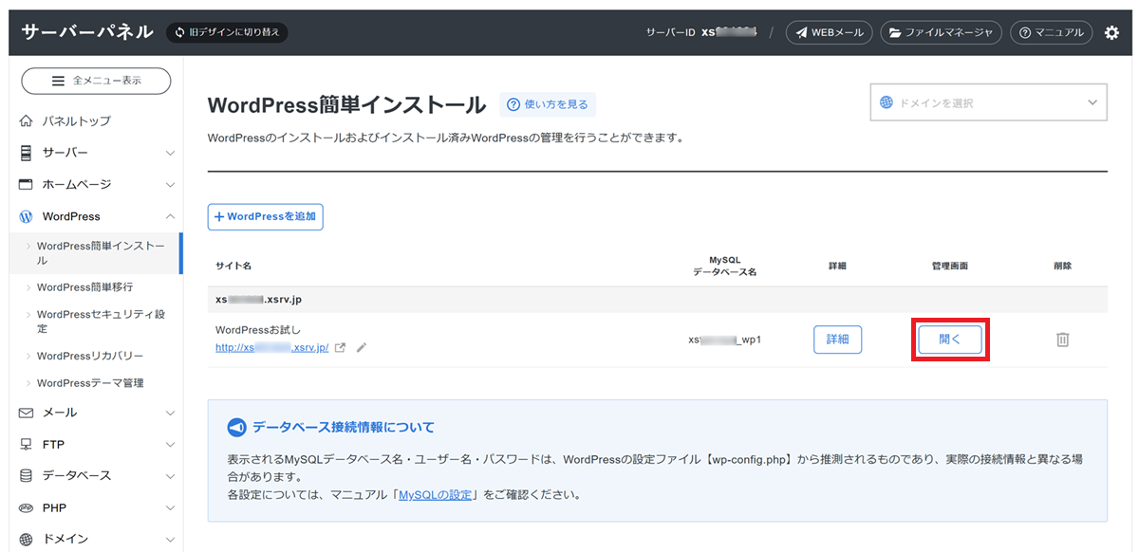Open the マニュアル help manual
The height and width of the screenshot is (552, 1139).
[1051, 32]
